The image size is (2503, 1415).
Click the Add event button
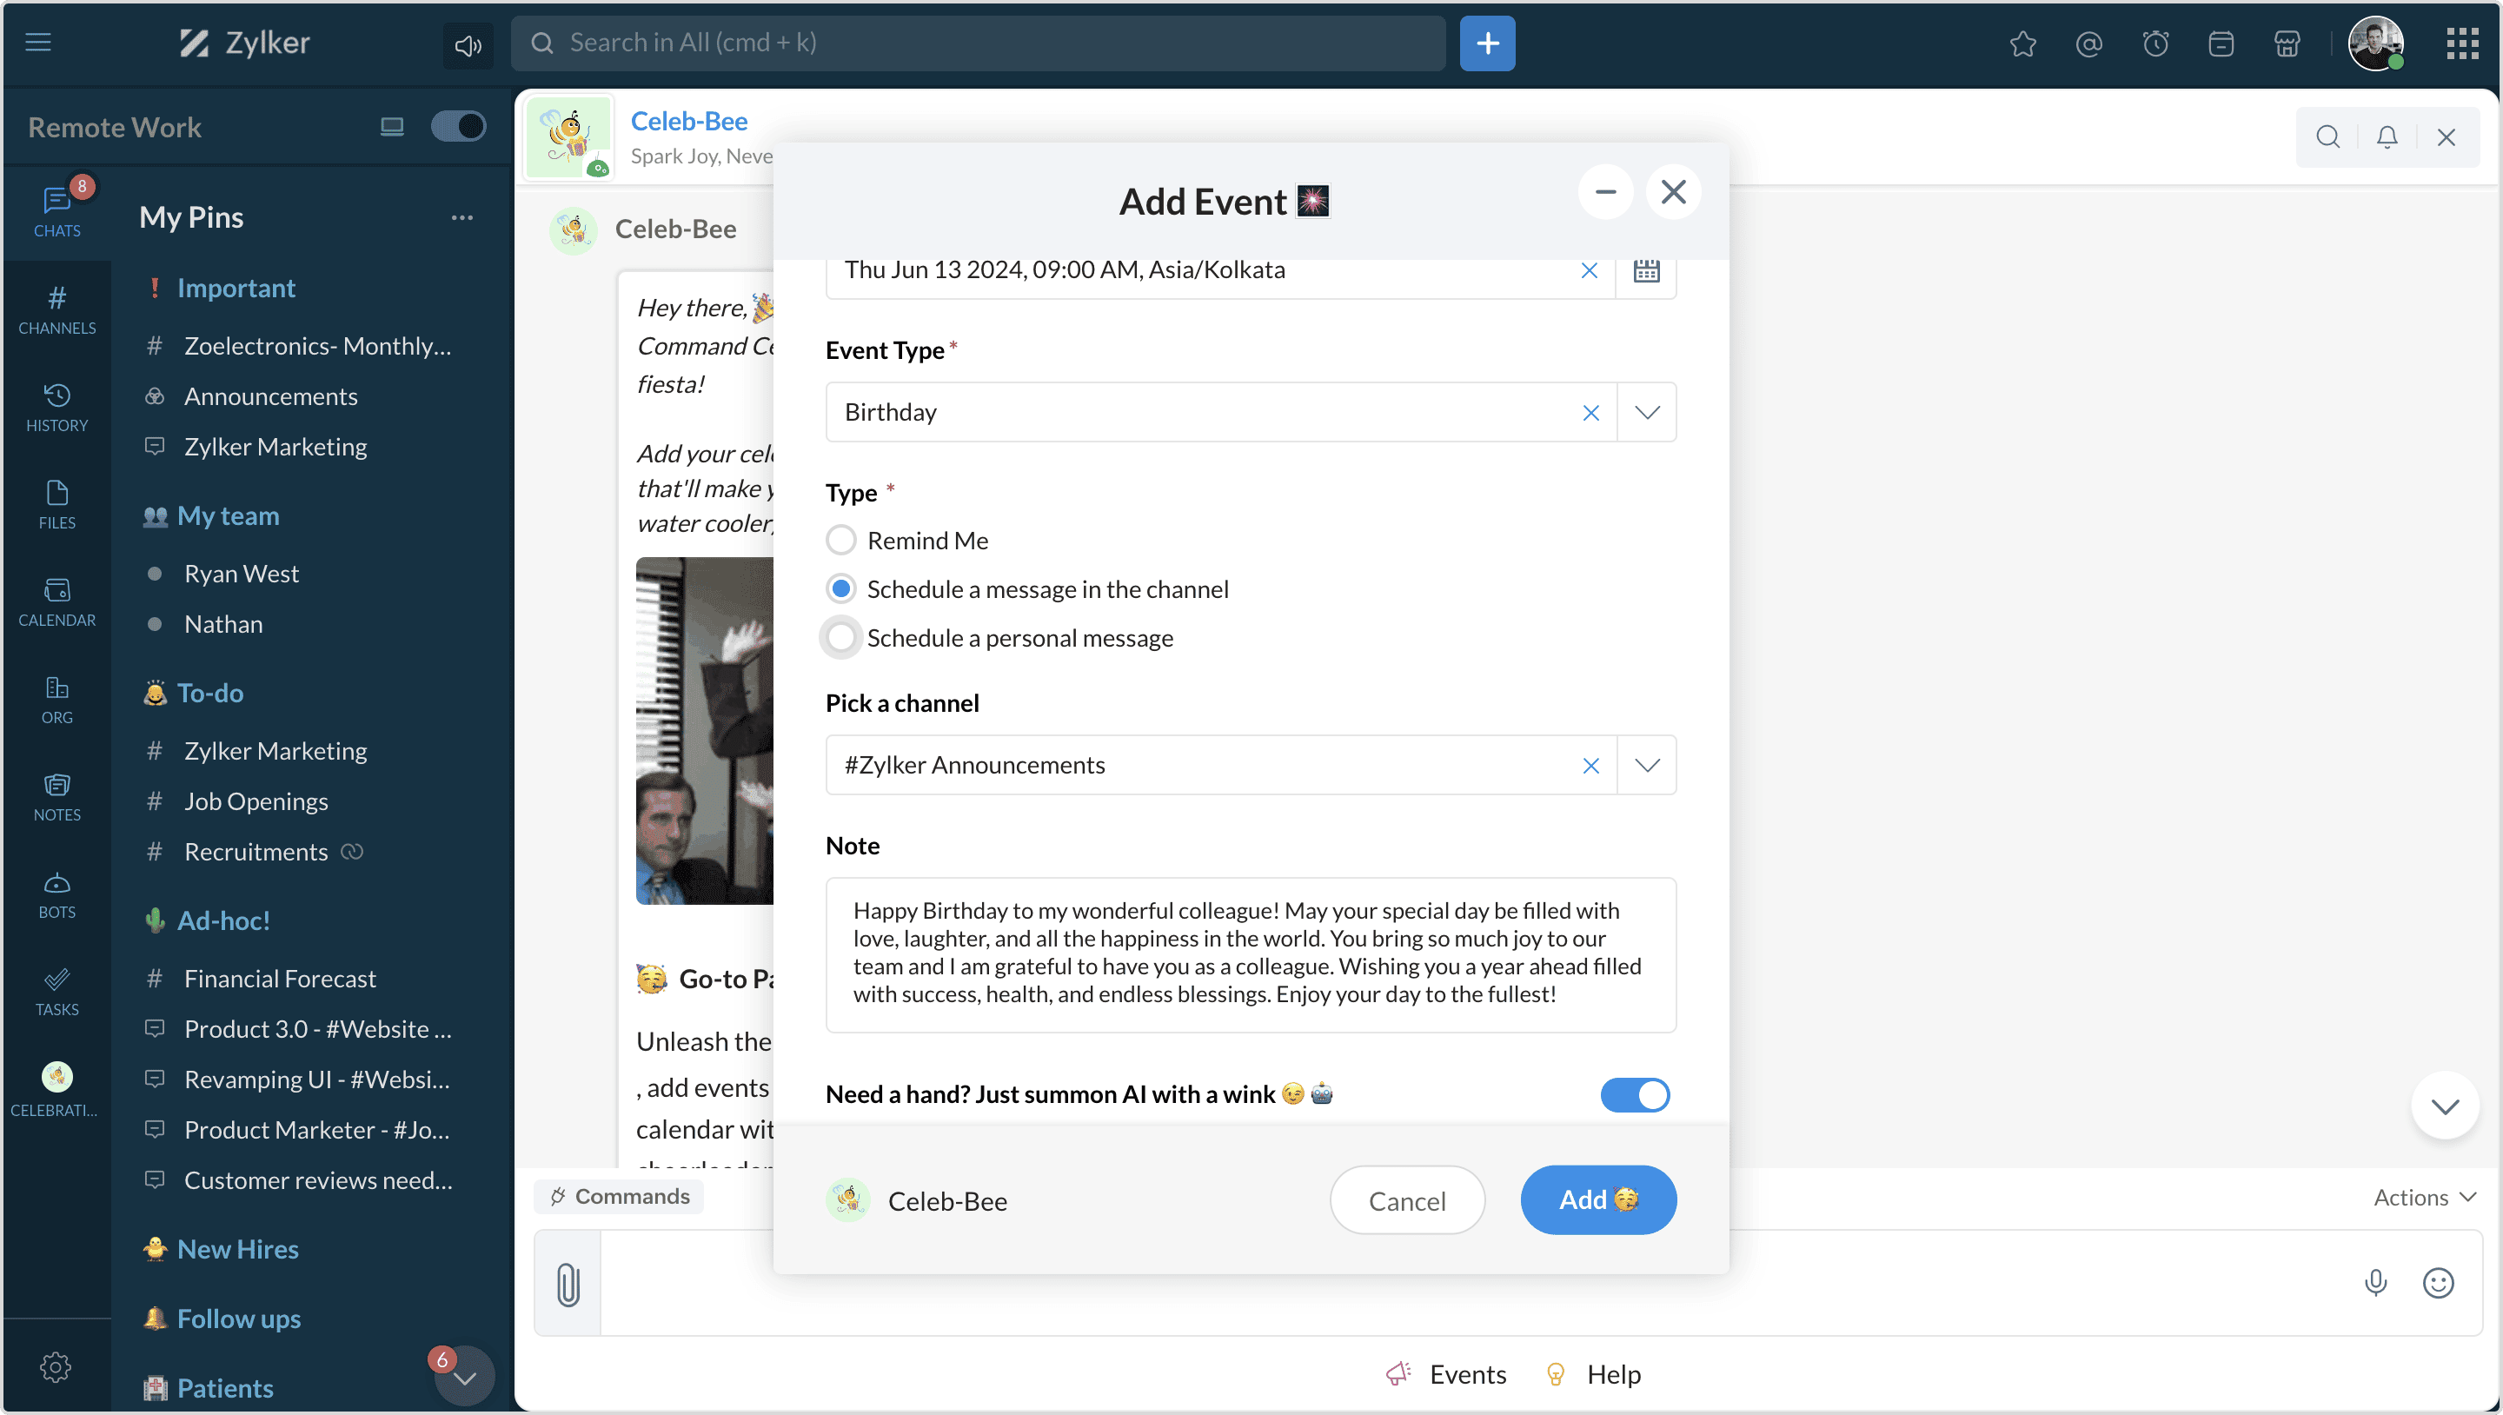pos(1597,1200)
